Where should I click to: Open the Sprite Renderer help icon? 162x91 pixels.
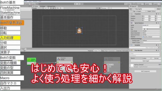pos(156,23)
